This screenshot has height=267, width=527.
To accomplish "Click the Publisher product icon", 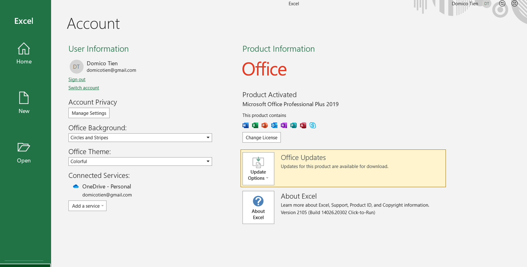I will tap(294, 125).
